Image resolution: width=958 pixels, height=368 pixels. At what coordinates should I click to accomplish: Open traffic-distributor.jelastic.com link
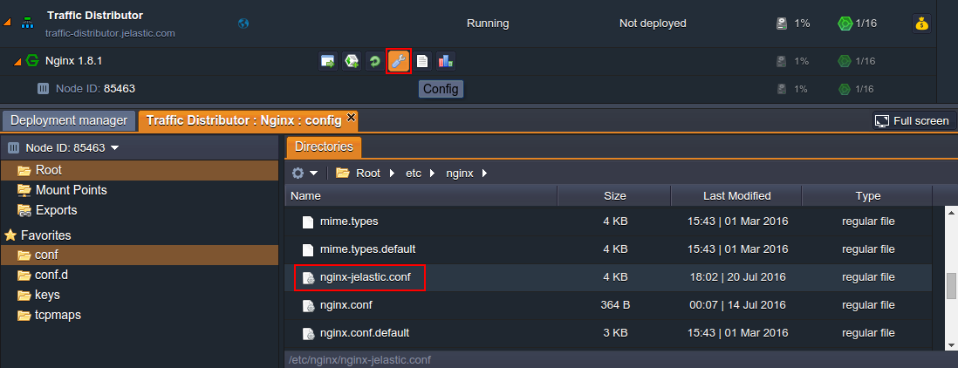point(110,33)
